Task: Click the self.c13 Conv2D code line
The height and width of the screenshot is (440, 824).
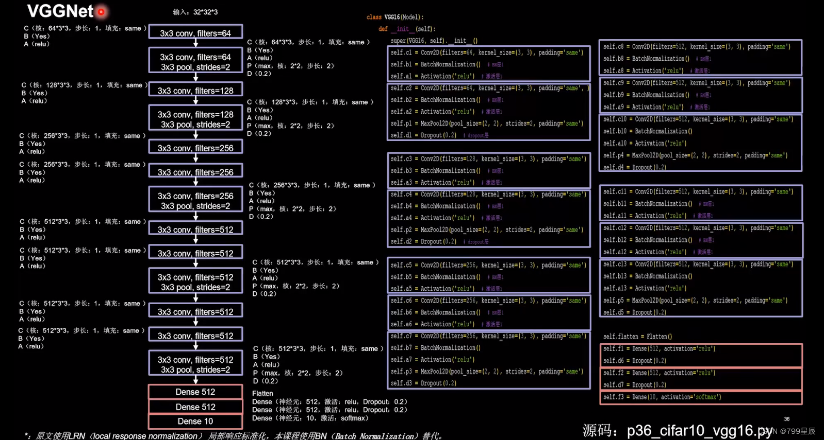Action: pyautogui.click(x=698, y=265)
